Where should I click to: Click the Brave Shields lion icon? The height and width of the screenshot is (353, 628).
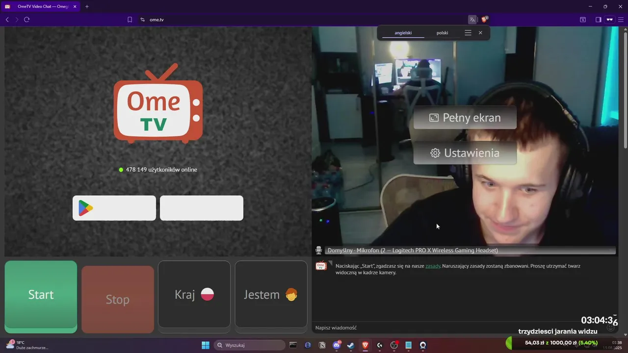(485, 20)
